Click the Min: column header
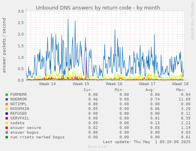Image resolution: width=196 pixels, height=151 pixels. click(x=119, y=90)
